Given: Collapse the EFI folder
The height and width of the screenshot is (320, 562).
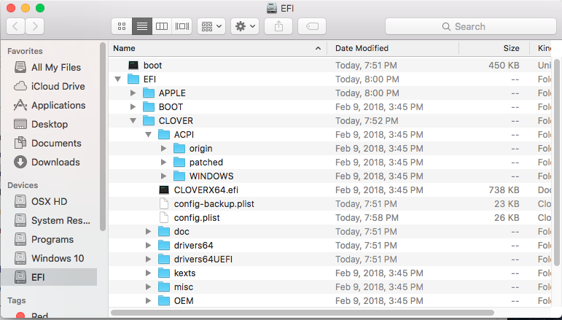Looking at the screenshot, I should (x=118, y=79).
